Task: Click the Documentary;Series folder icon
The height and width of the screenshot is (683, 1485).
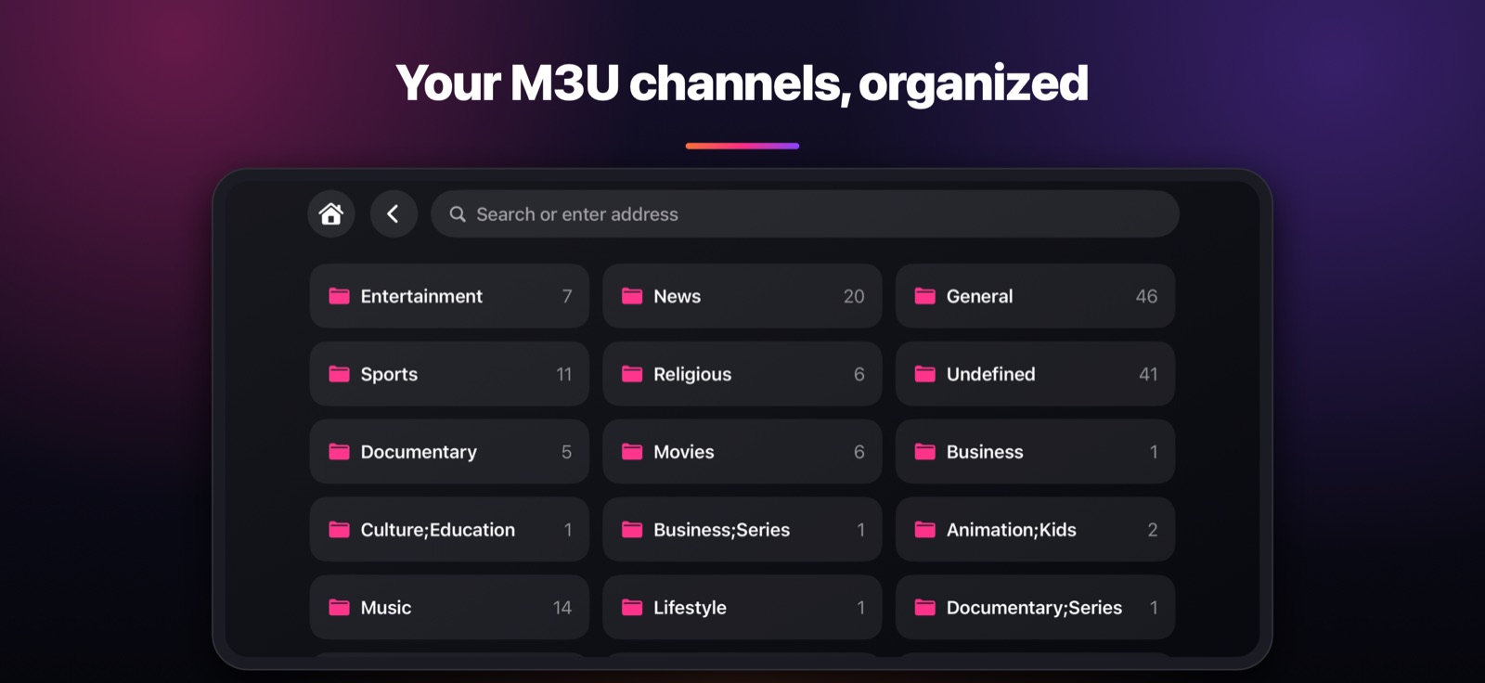Action: click(x=925, y=608)
